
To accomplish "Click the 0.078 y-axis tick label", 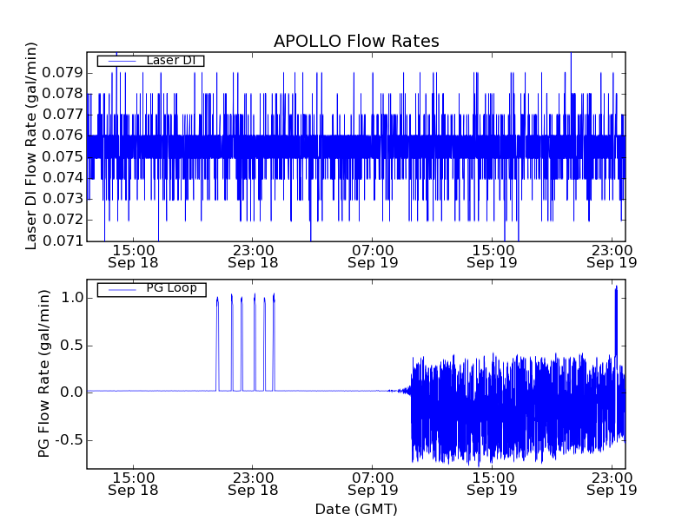I will [x=63, y=94].
